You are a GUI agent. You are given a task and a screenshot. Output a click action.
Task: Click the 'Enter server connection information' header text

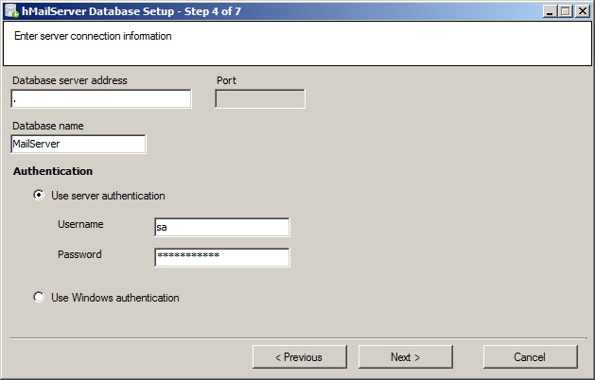(x=93, y=37)
